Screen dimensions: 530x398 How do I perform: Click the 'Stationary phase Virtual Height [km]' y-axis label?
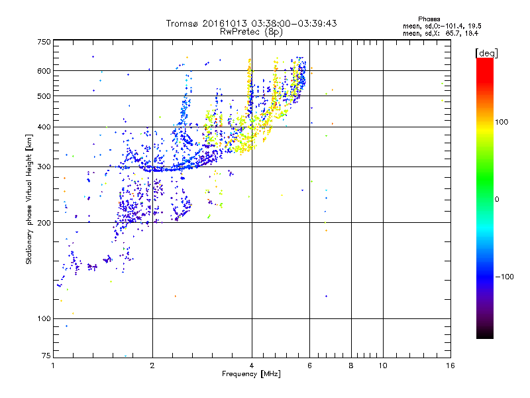click(29, 199)
